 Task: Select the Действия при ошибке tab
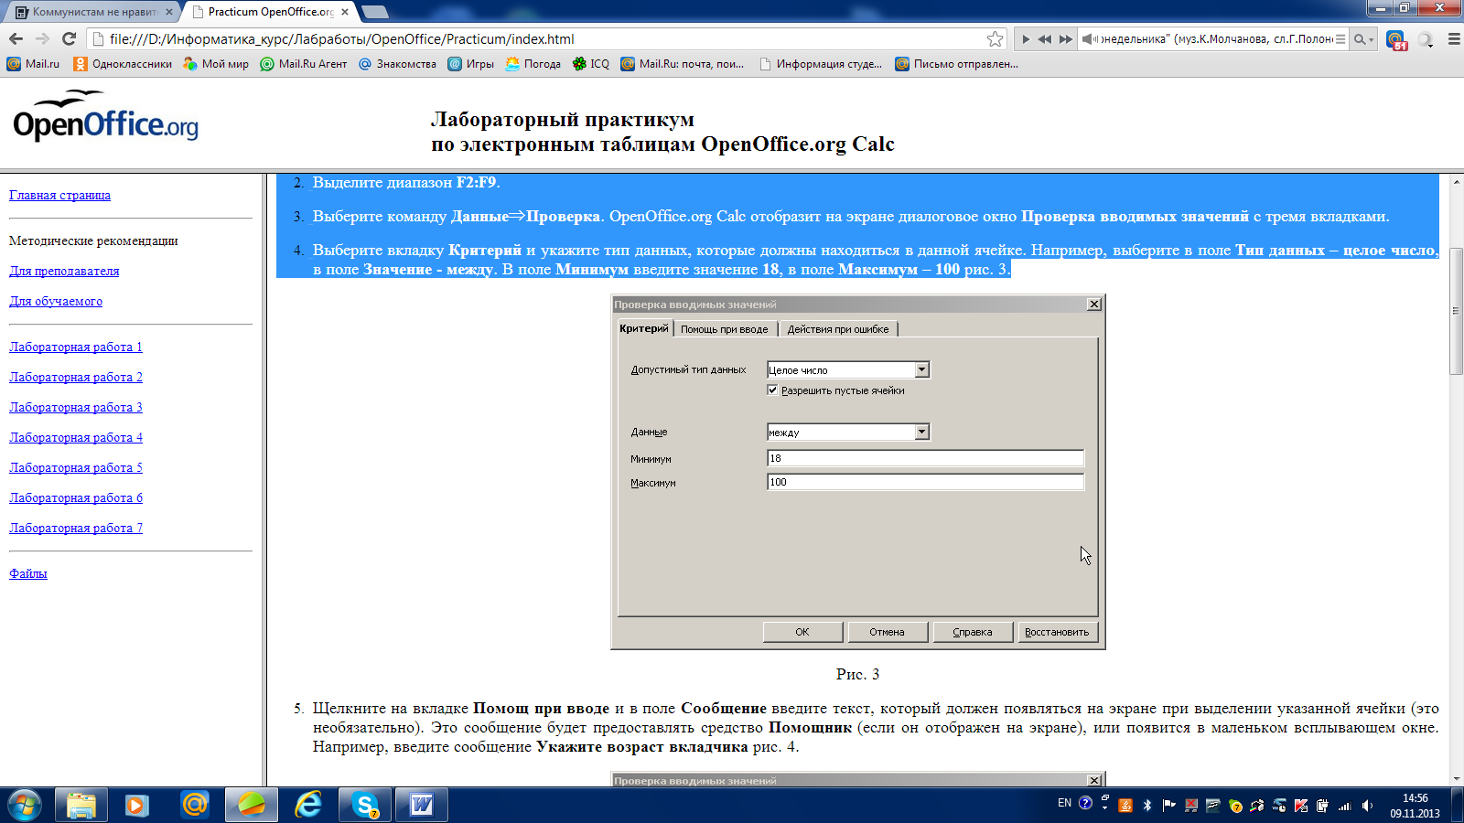pyautogui.click(x=838, y=329)
